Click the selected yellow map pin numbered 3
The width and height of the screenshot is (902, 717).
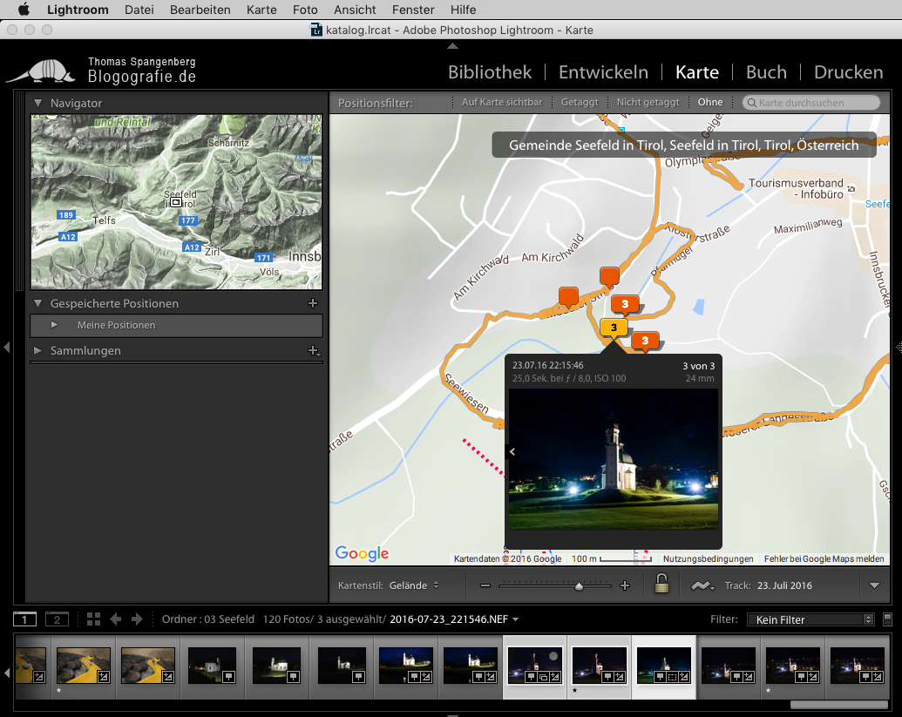pos(614,328)
